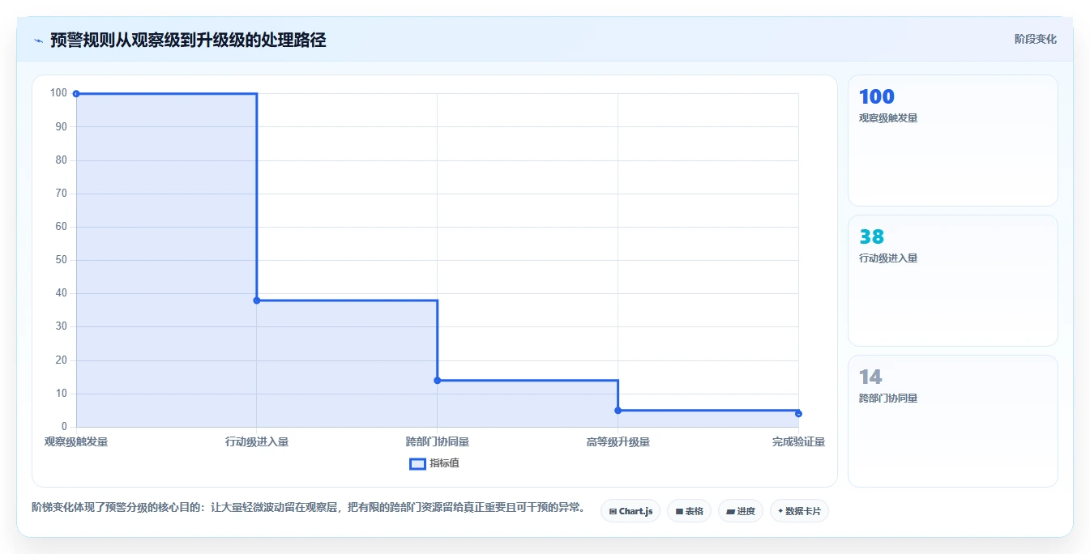Select the 表格 tag chip
This screenshot has height=554, width=1090.
689,511
